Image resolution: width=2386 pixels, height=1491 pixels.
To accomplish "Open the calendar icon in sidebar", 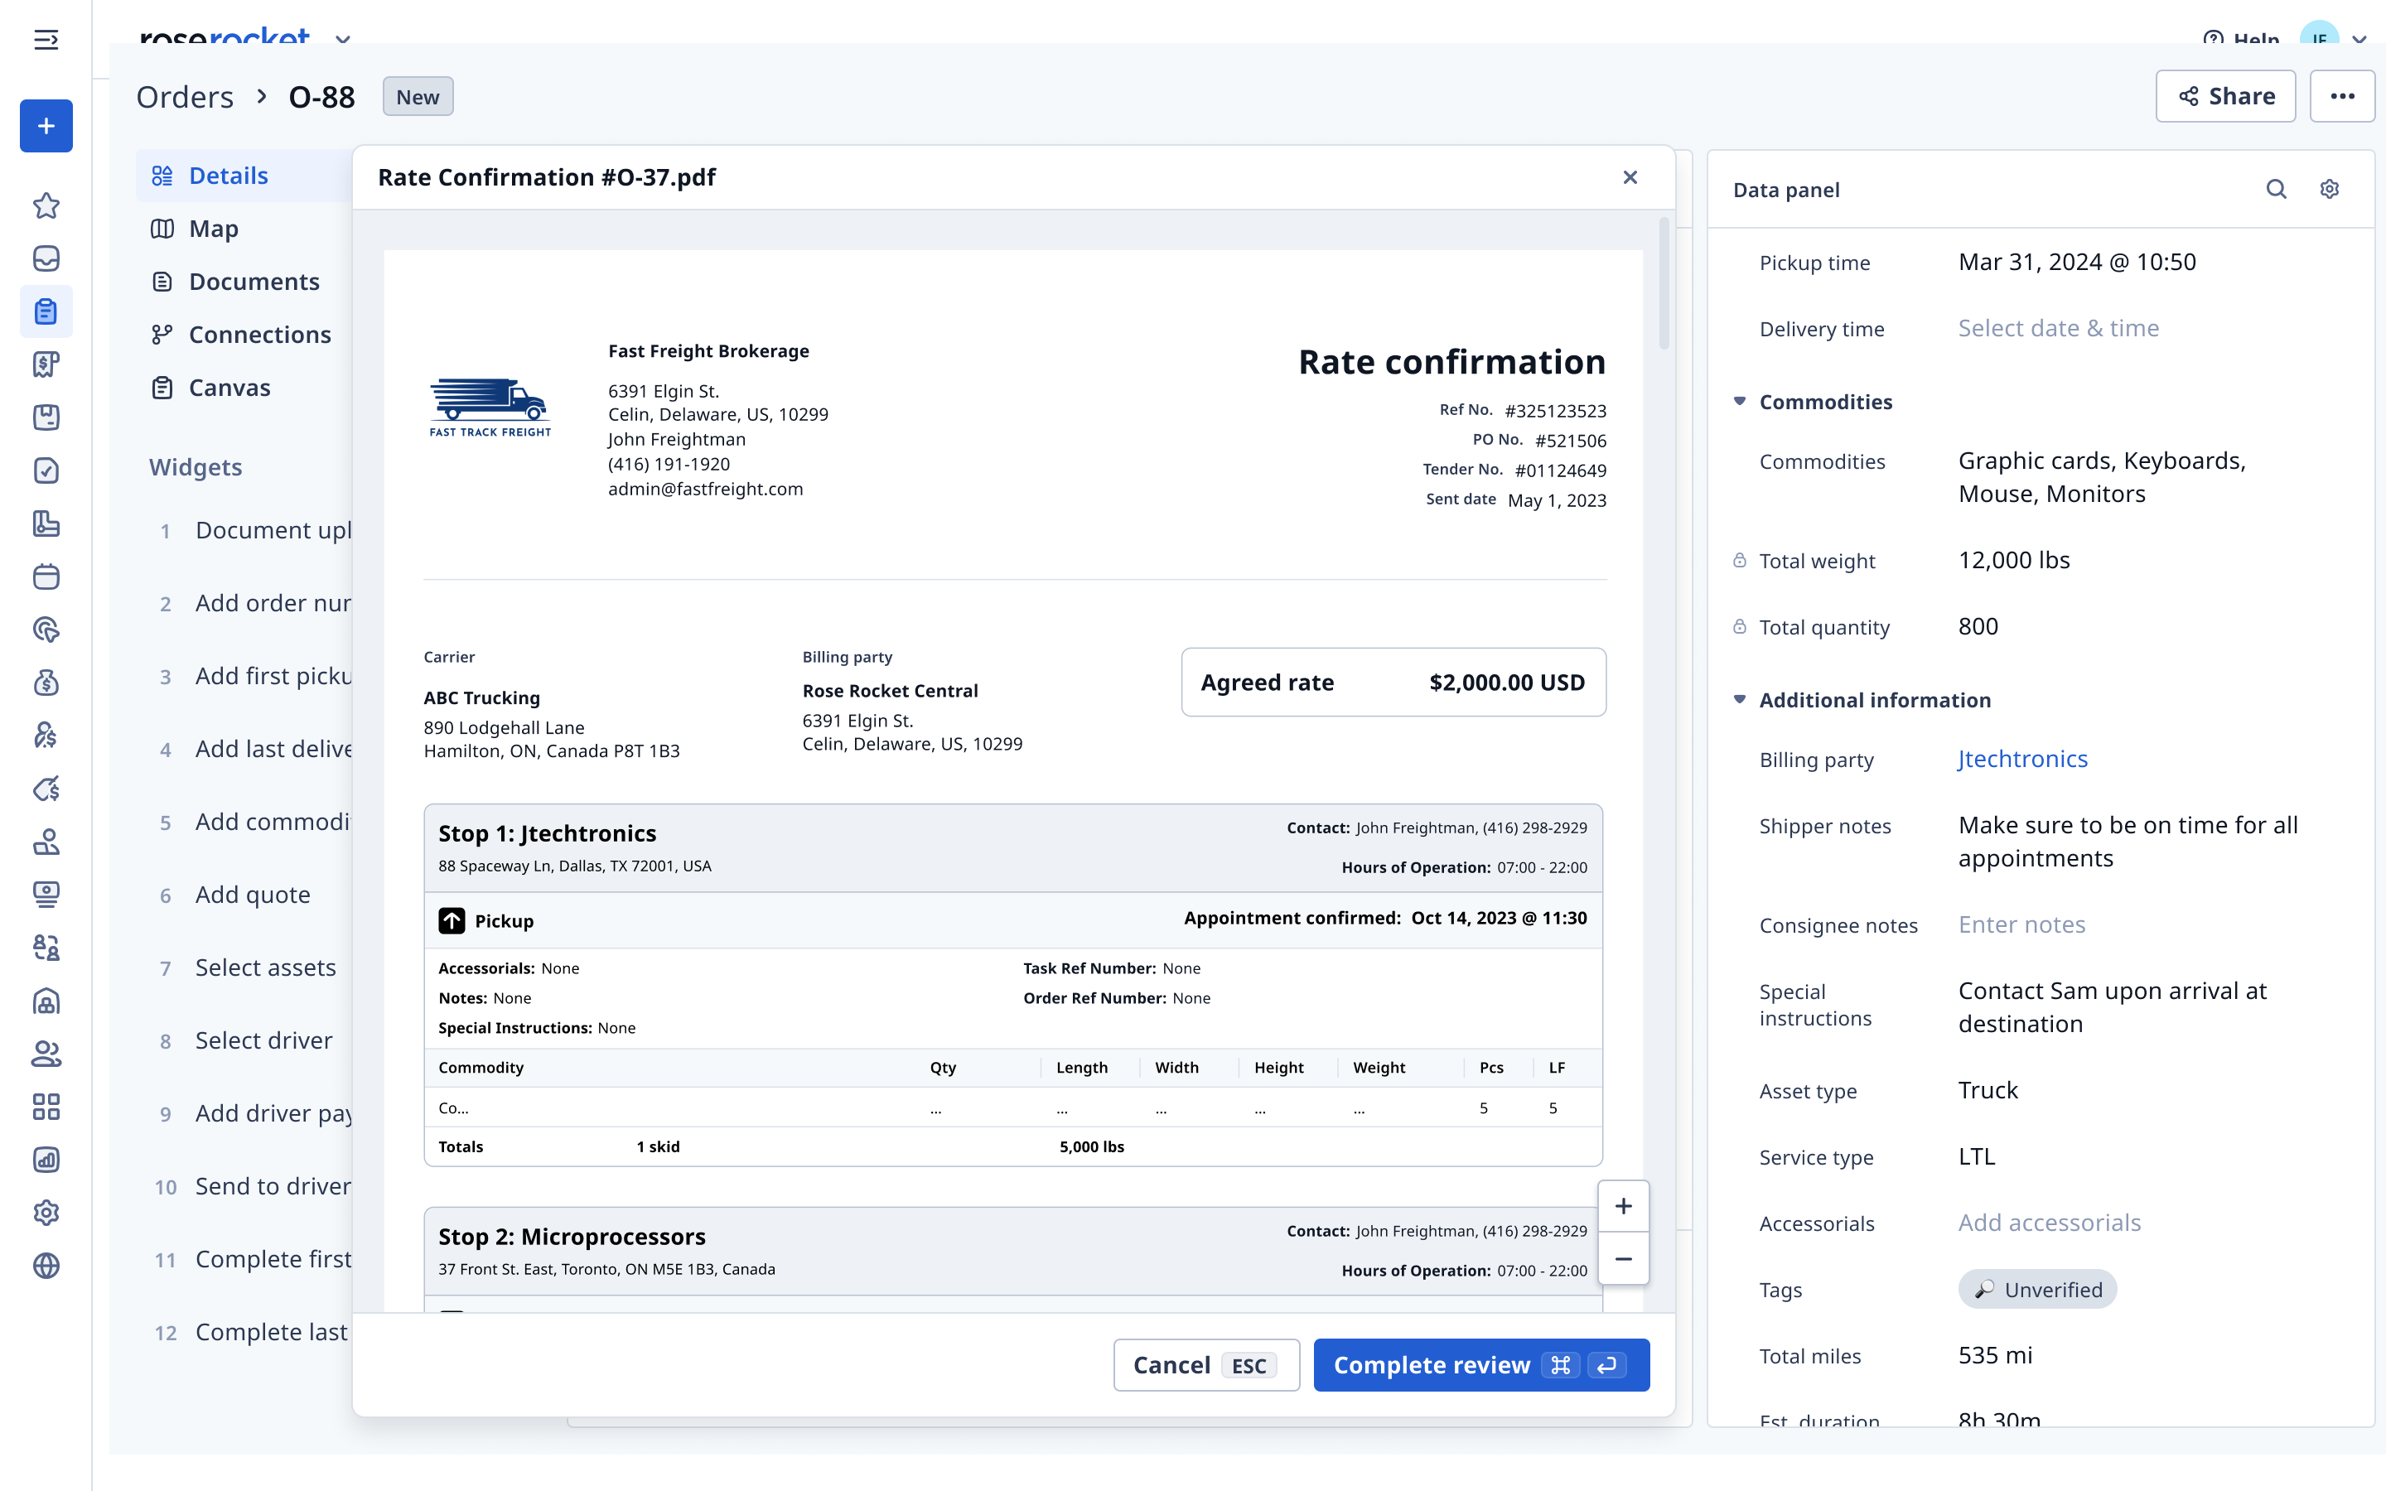I will click(x=46, y=577).
